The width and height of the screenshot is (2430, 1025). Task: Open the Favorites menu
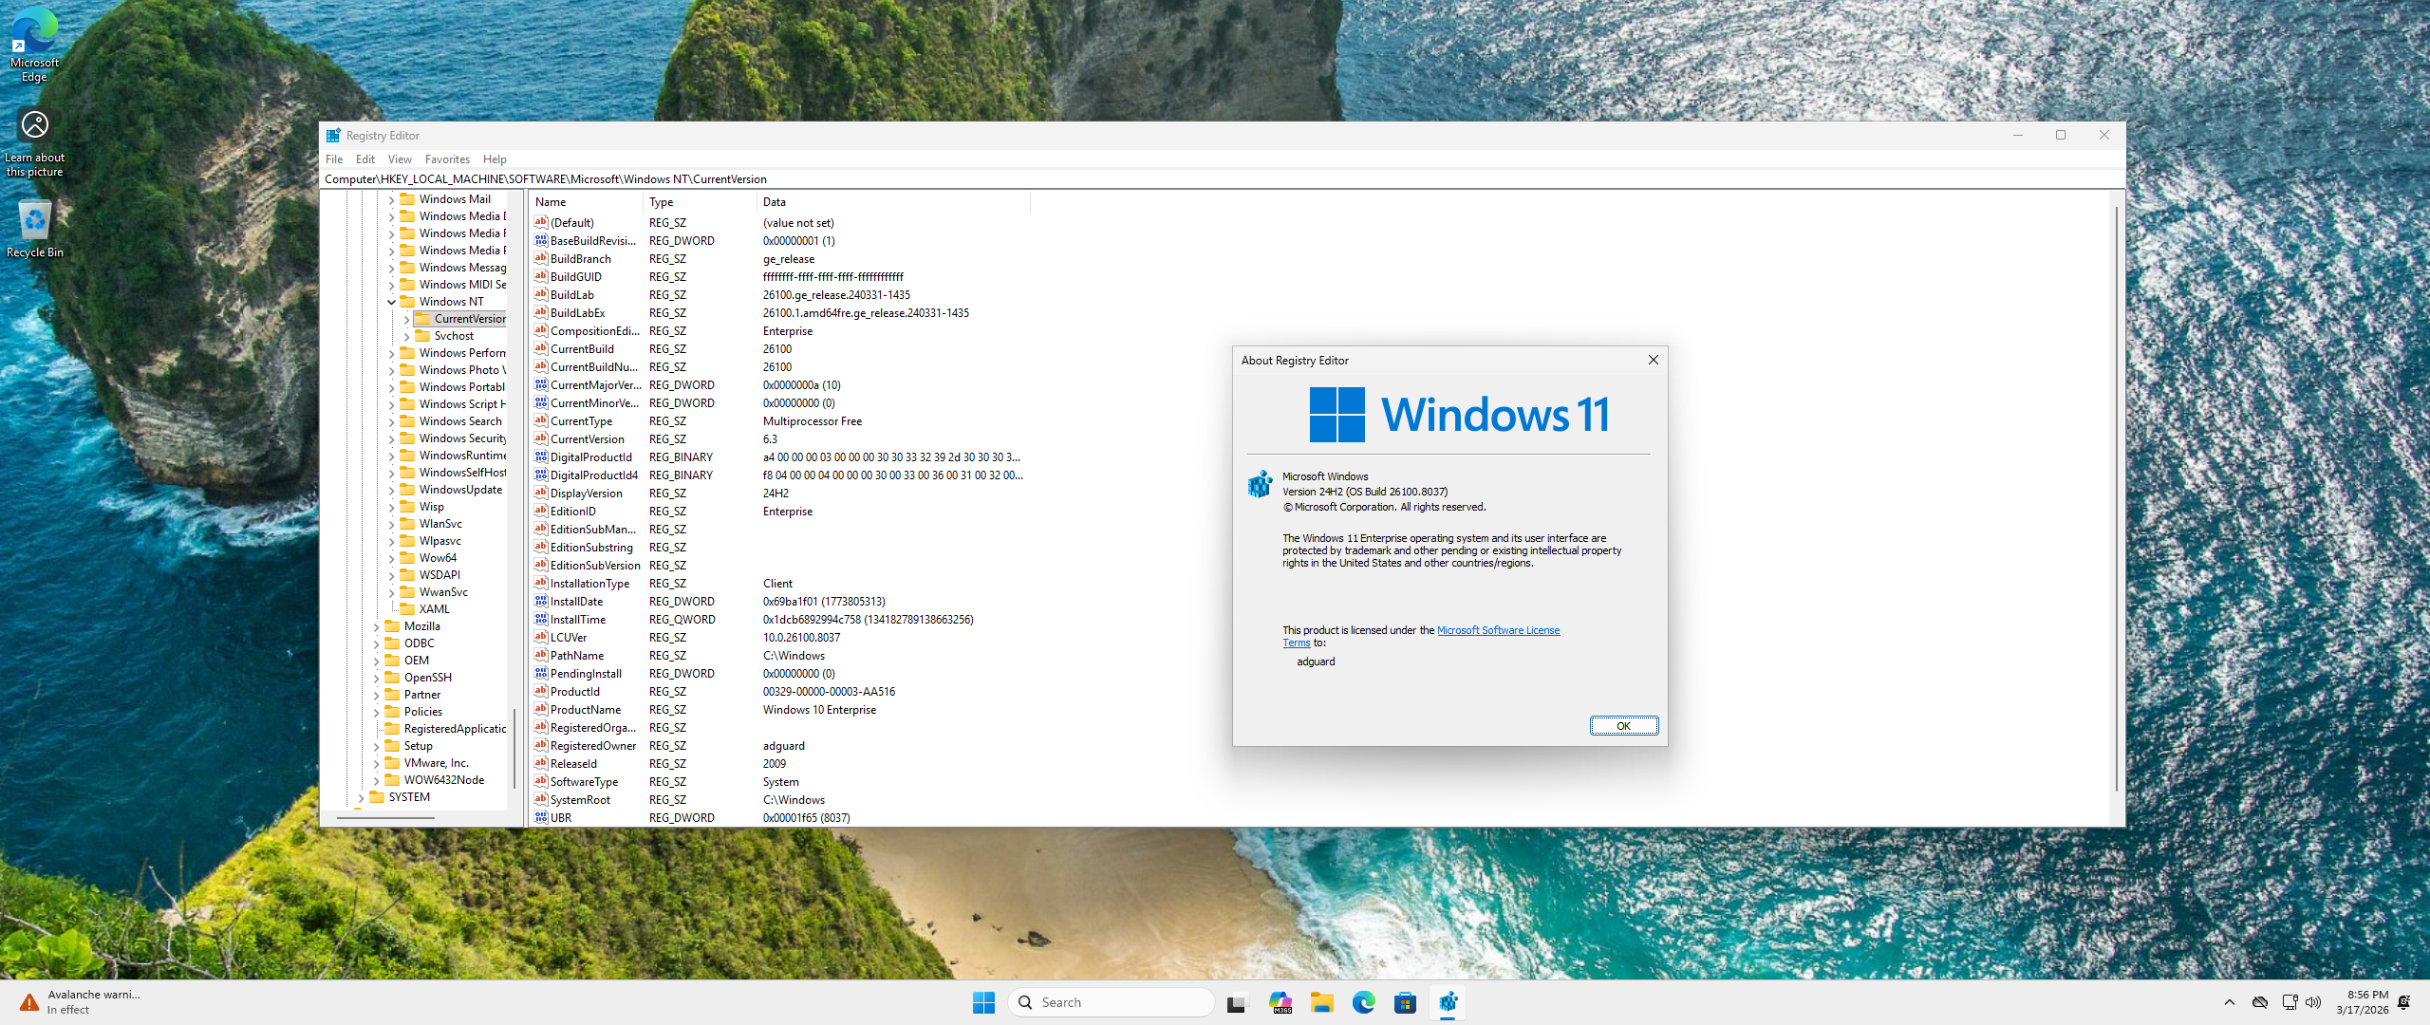click(446, 159)
